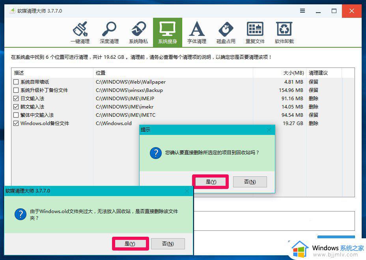Click the app logo in title bar
The image size is (366, 260).
[x=13, y=11]
